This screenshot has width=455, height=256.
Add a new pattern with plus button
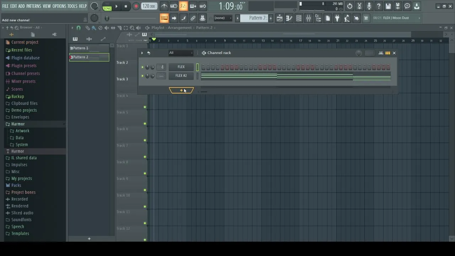(89, 239)
